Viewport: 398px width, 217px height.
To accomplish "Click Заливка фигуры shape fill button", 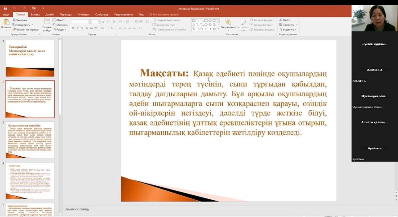I will point(262,20).
